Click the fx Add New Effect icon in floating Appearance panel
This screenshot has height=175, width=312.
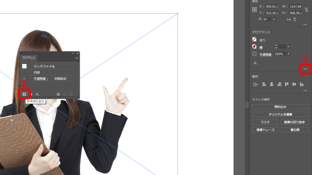[x=37, y=94]
